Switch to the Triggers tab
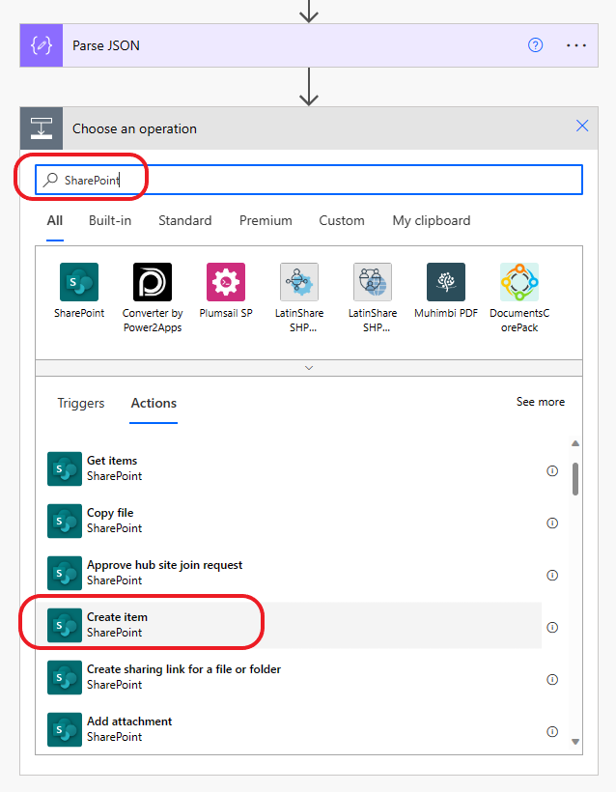The image size is (616, 792). point(81,403)
